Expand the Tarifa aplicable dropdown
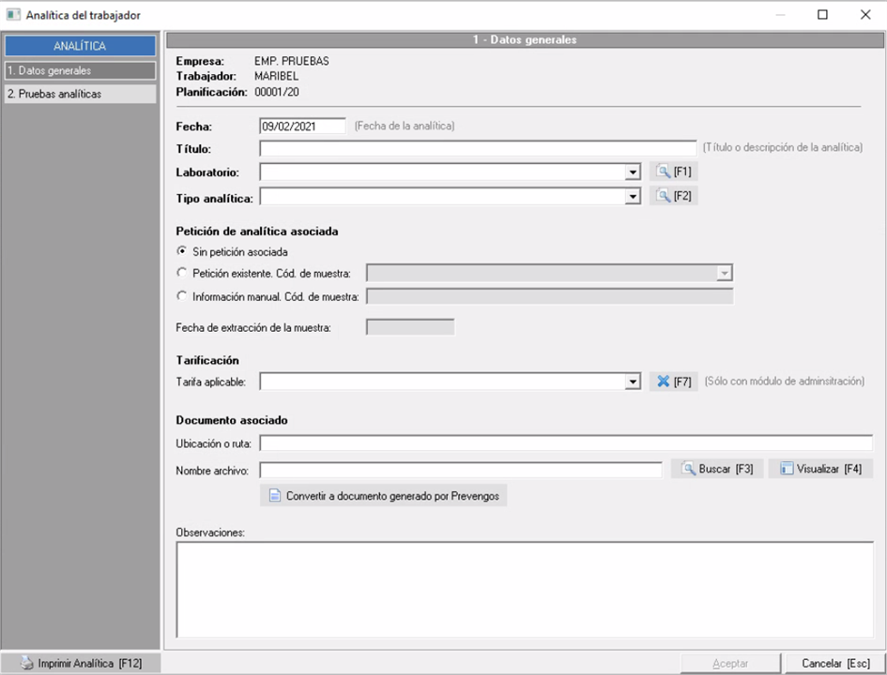Screen dimensions: 887x675 point(633,382)
